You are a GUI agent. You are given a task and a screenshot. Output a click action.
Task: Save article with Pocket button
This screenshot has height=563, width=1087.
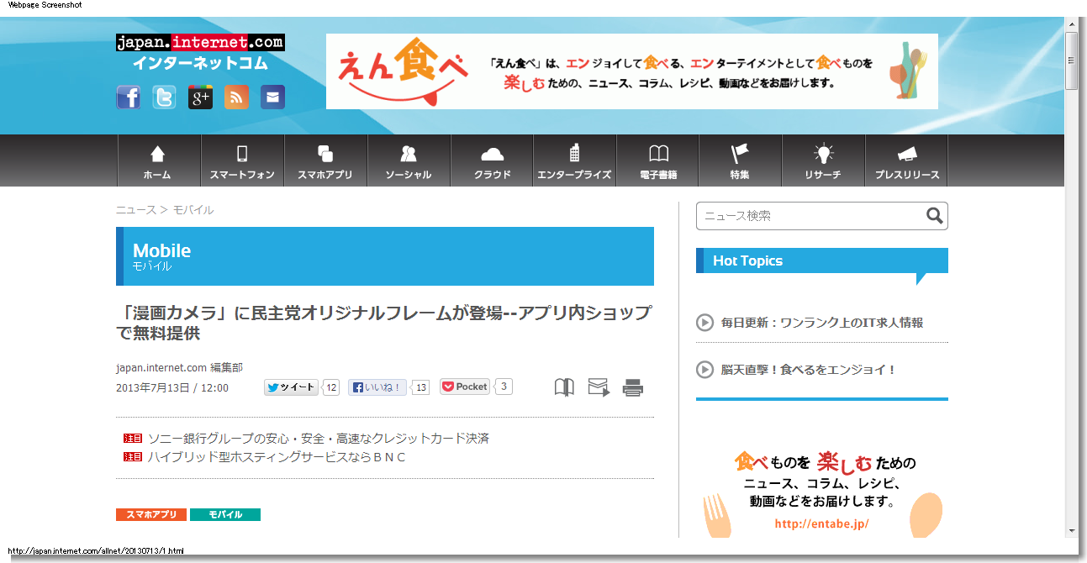465,387
